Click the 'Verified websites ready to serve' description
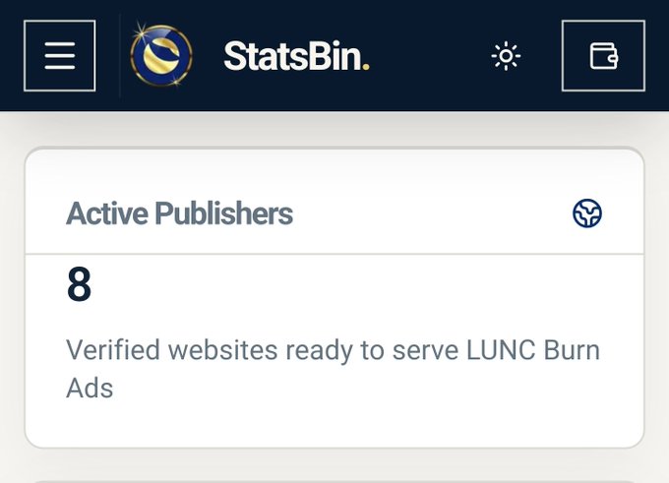The height and width of the screenshot is (483, 669). pyautogui.click(x=333, y=369)
